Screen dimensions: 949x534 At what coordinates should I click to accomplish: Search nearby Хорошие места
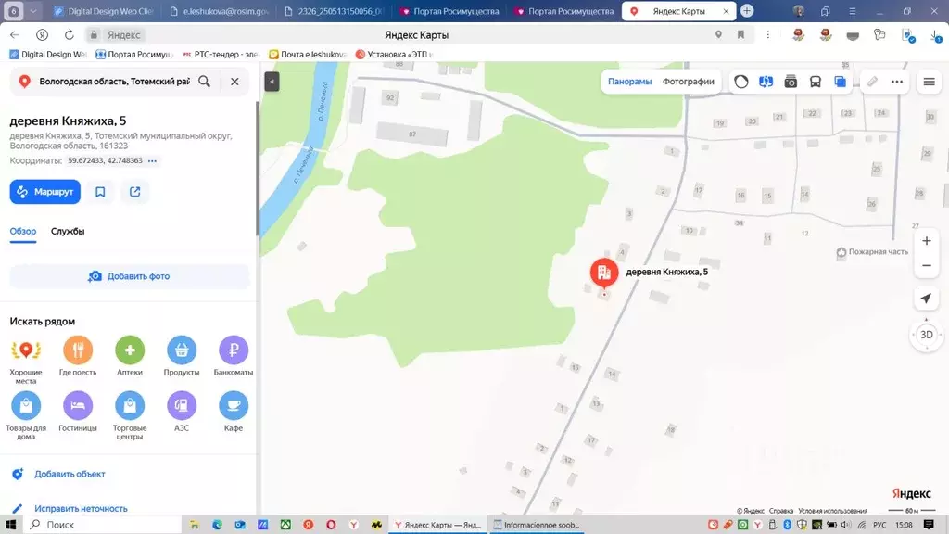pos(26,360)
